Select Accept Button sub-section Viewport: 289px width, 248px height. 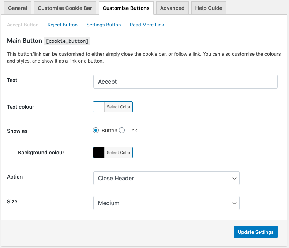coord(23,25)
